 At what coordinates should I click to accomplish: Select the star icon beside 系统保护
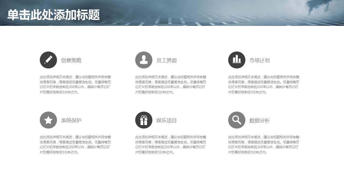48,120
